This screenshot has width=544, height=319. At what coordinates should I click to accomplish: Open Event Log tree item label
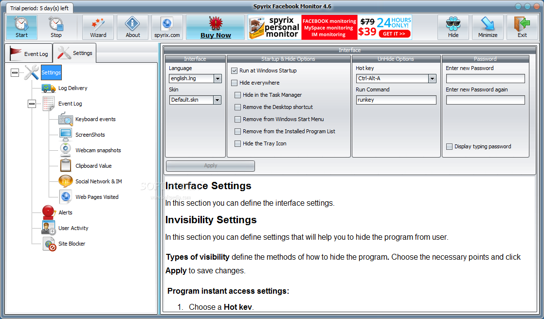[x=70, y=104]
